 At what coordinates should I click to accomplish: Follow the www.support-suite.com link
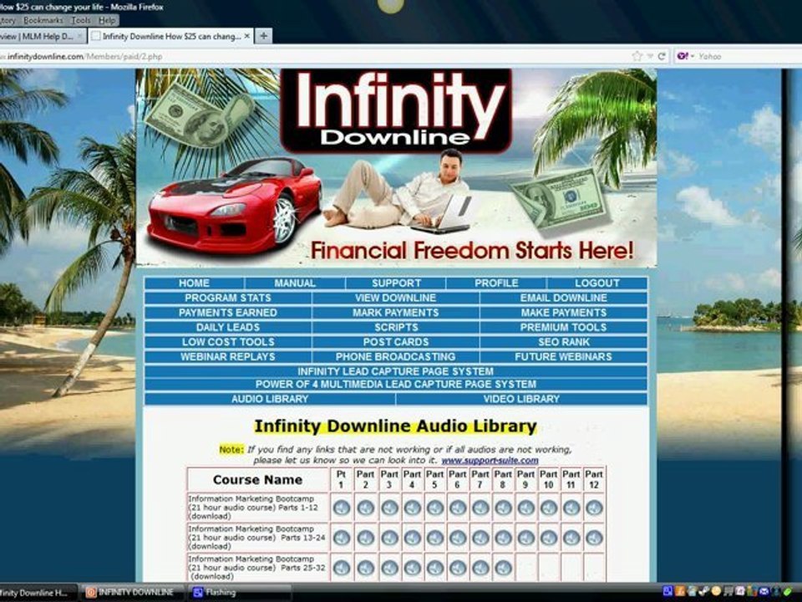click(490, 461)
